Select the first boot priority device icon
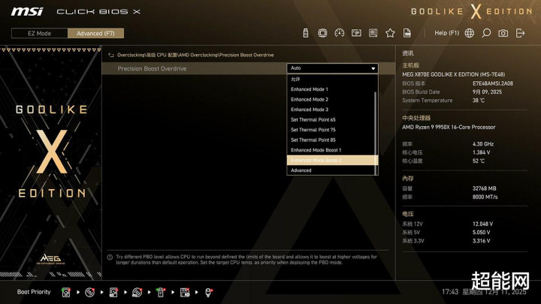Viewport: 541px width, 304px height. [66, 291]
